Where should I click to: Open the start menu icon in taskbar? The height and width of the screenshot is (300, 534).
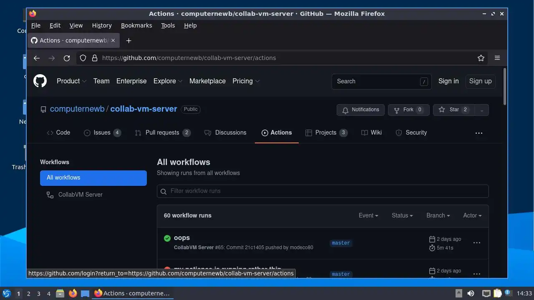6,293
